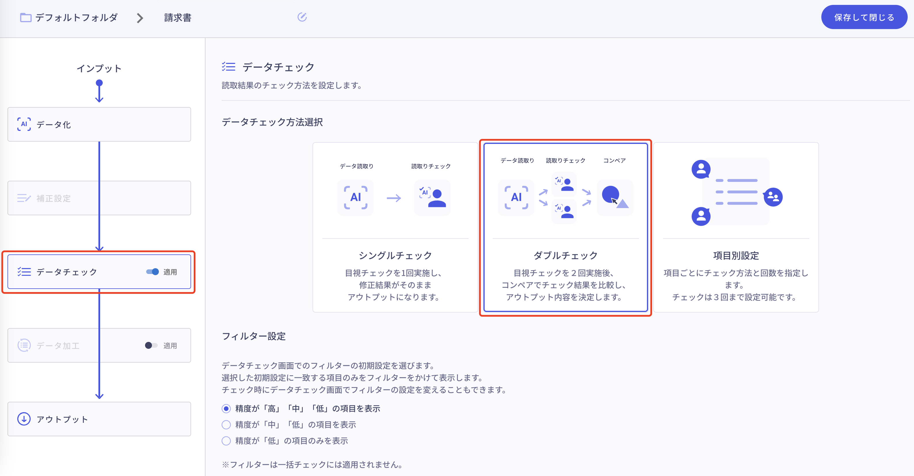
Task: Click the AI icon in データ化 step
Action: [x=24, y=124]
